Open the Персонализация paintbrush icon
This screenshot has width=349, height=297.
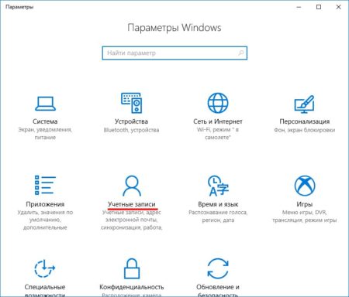click(304, 104)
